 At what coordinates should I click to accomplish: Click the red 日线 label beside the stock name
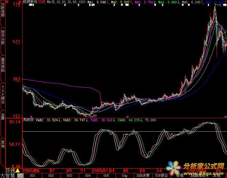42,2
